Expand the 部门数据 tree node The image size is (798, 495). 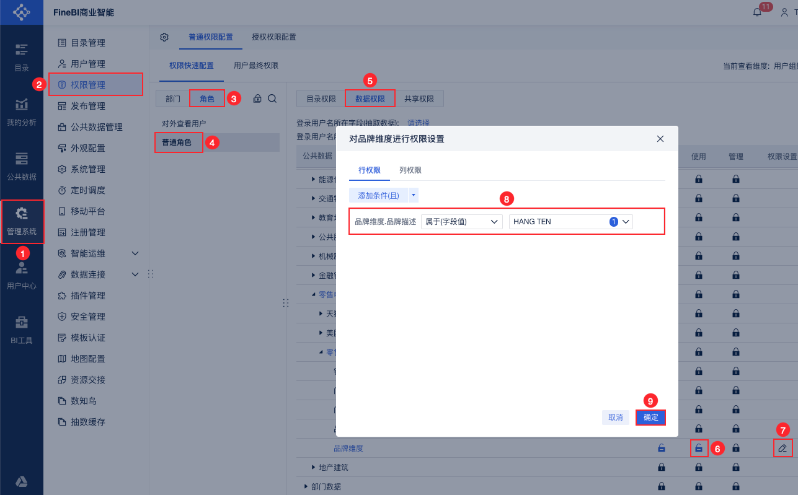pos(306,486)
